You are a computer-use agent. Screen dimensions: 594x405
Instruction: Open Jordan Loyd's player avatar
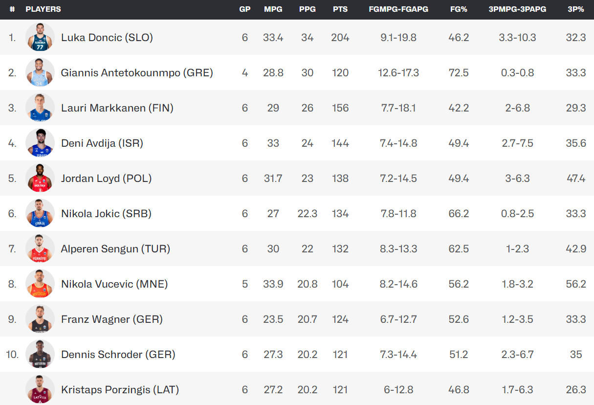(40, 178)
